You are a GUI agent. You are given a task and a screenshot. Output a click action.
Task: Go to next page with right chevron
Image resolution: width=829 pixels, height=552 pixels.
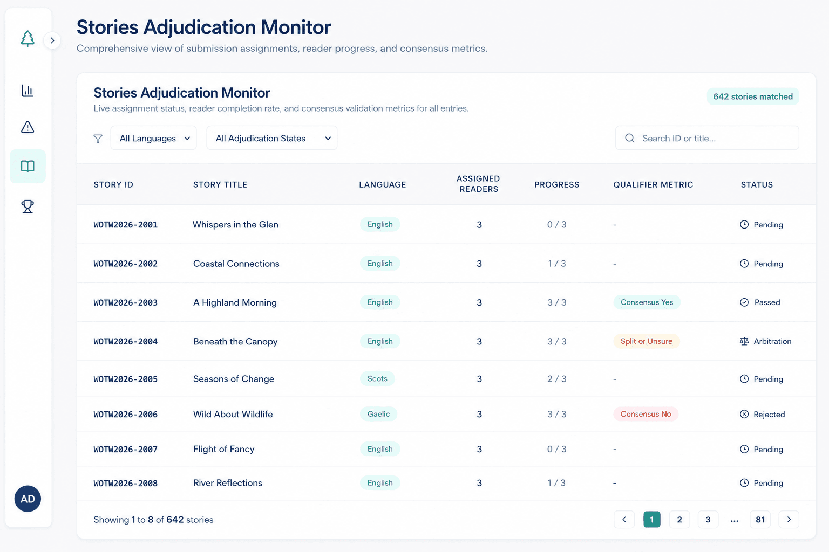tap(789, 520)
